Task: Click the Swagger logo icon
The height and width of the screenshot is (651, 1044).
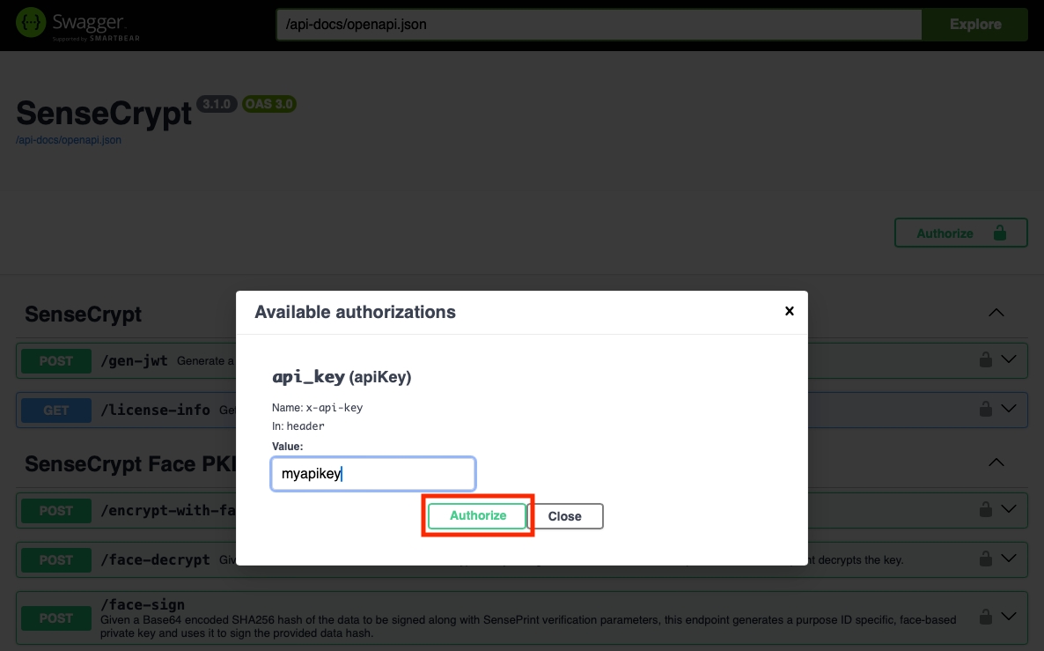Action: 31,24
